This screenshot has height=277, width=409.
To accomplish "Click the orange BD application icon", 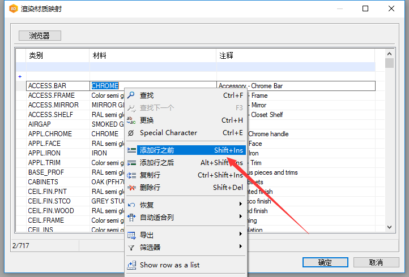I will (13, 8).
